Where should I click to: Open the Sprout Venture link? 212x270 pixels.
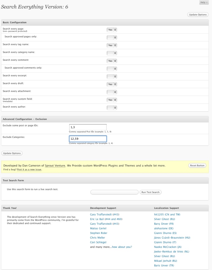(x=55, y=166)
